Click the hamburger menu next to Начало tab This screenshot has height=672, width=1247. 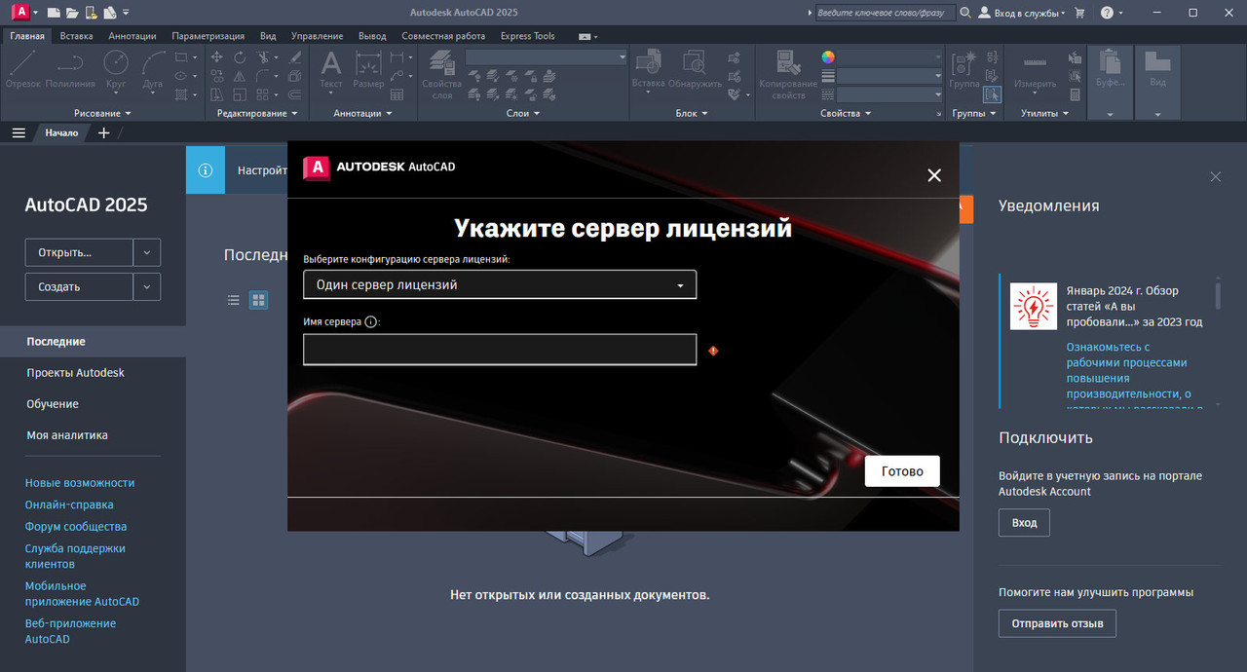coord(19,132)
